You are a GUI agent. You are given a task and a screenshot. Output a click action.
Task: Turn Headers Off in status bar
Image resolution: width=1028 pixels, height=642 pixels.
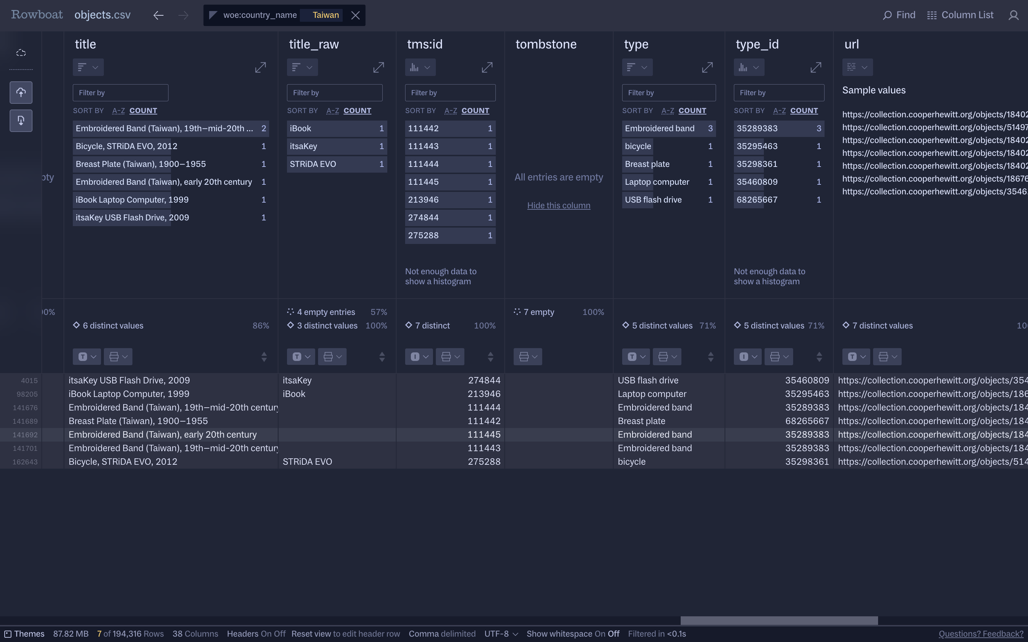(x=280, y=633)
